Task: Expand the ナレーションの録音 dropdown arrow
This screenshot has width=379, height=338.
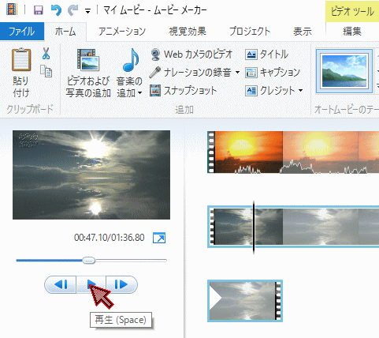Action: tap(237, 72)
